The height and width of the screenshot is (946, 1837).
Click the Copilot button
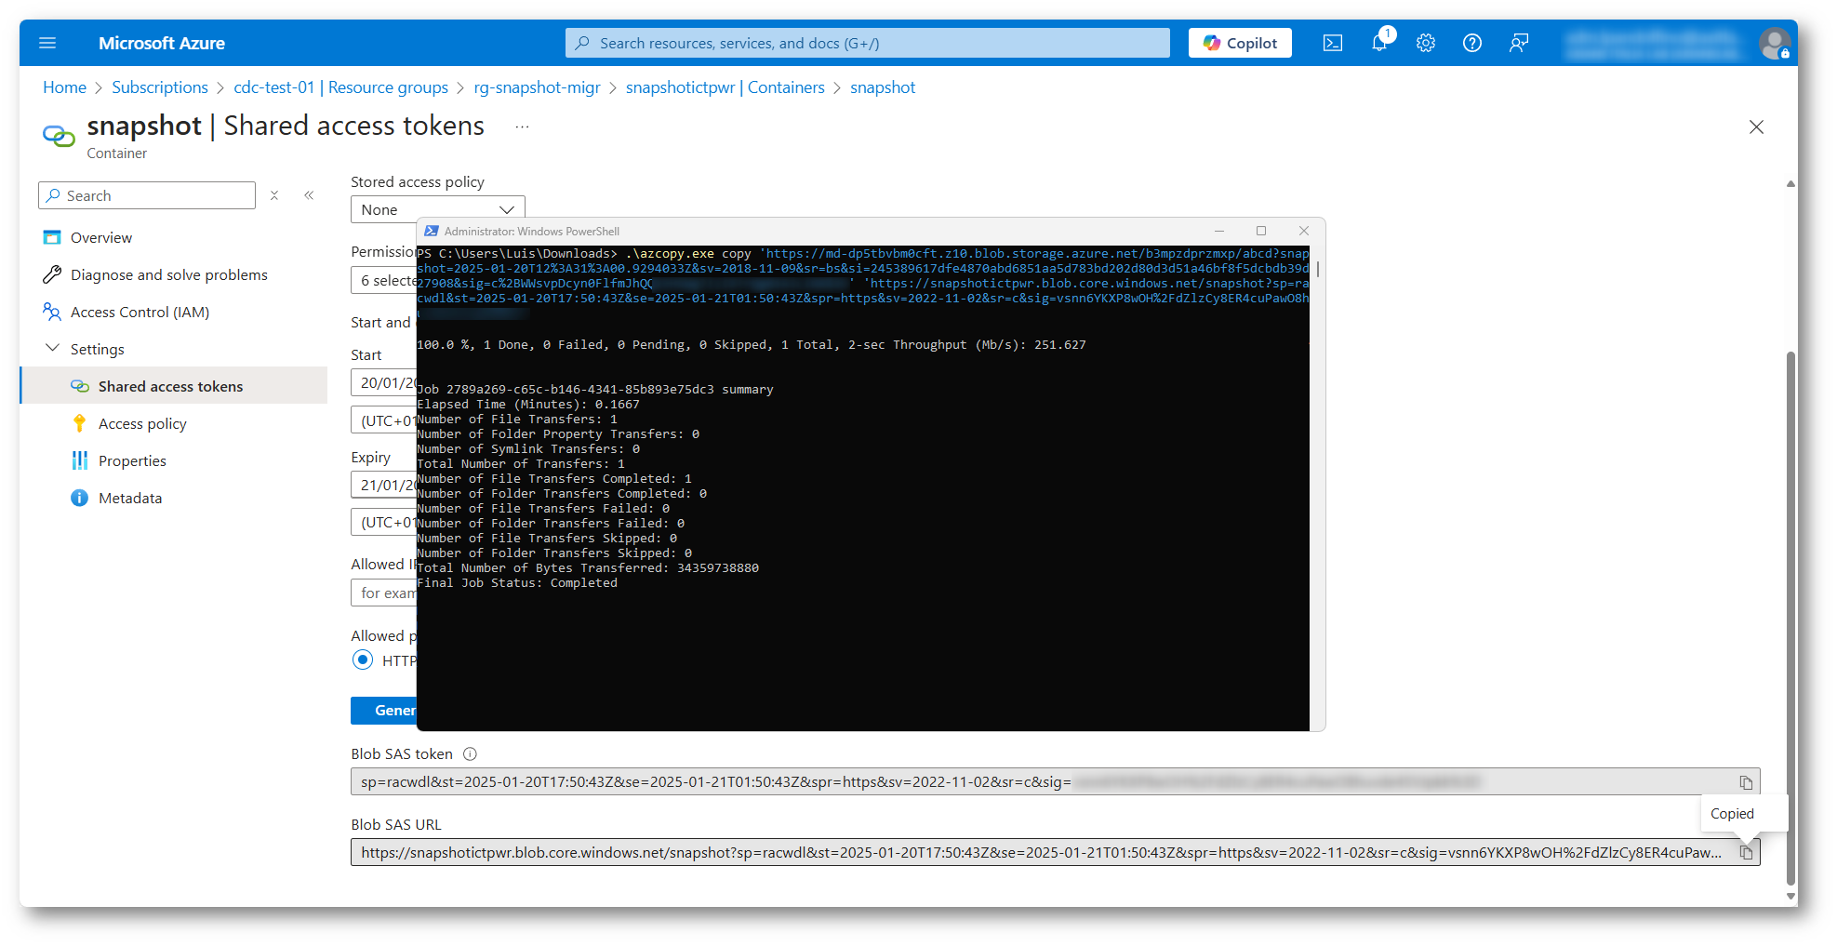click(x=1239, y=43)
